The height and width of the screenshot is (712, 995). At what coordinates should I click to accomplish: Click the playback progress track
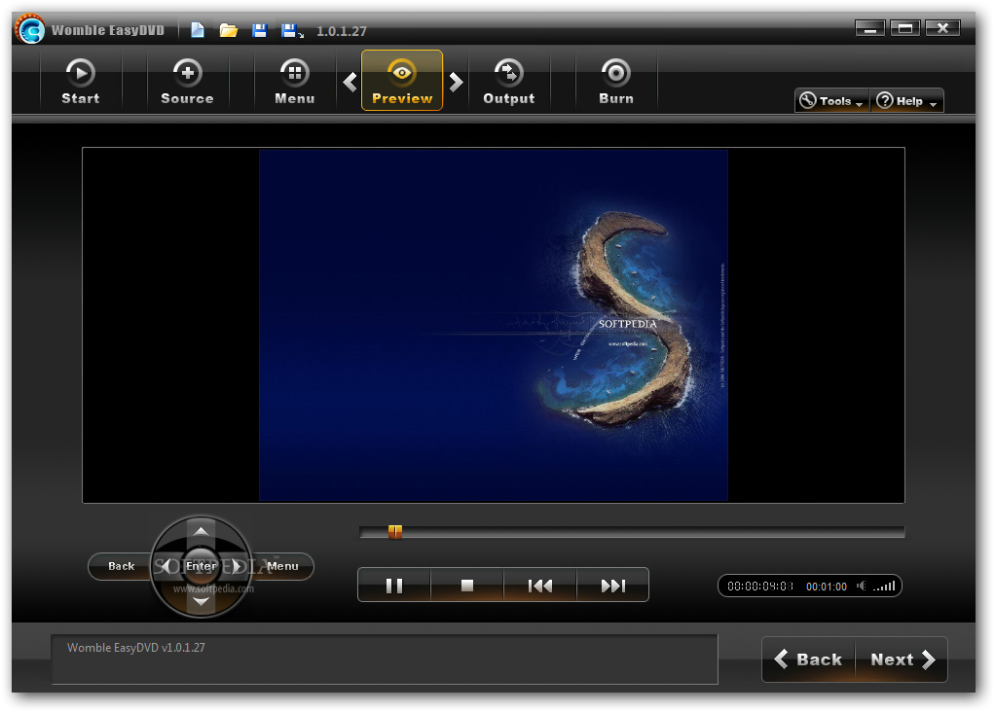(x=632, y=532)
